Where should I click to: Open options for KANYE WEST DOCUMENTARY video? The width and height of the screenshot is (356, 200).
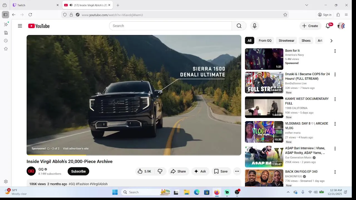click(335, 99)
